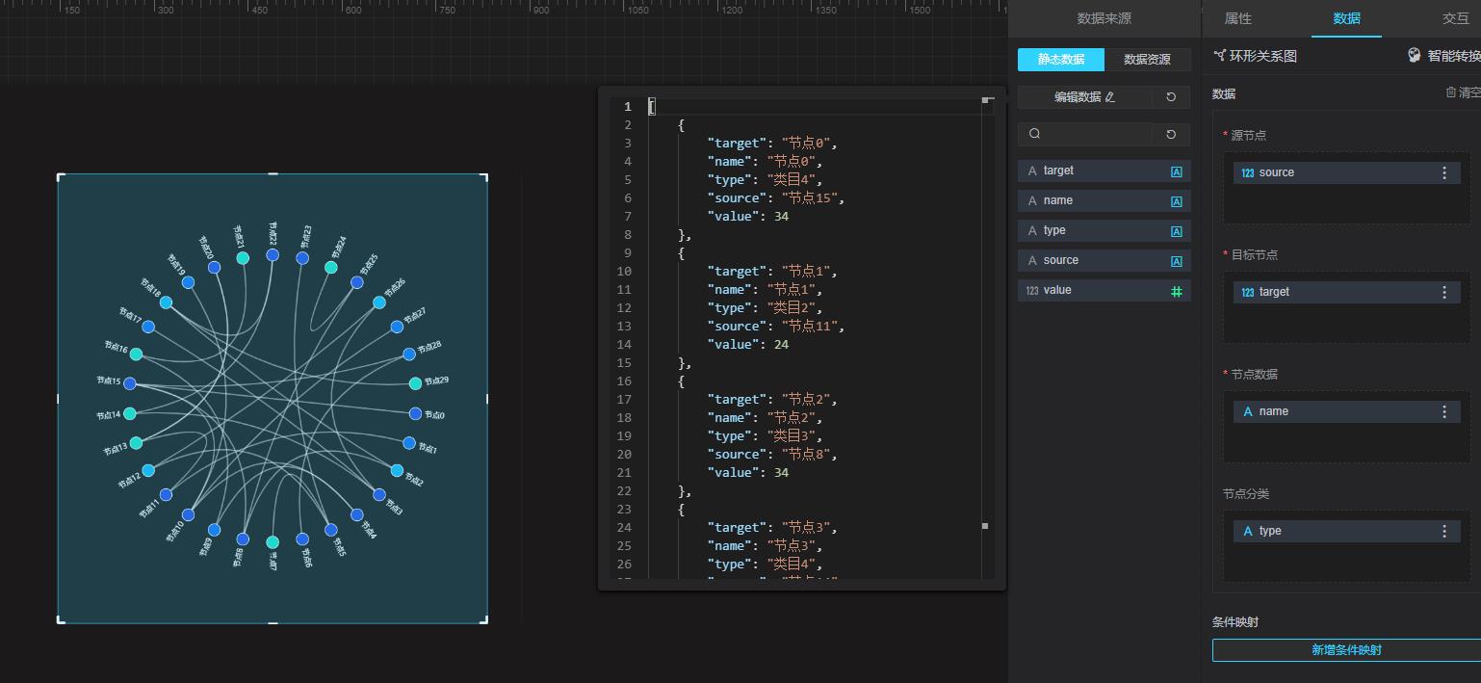Click the 智能转换 smart convert icon
Image resolution: width=1481 pixels, height=683 pixels.
tap(1414, 56)
